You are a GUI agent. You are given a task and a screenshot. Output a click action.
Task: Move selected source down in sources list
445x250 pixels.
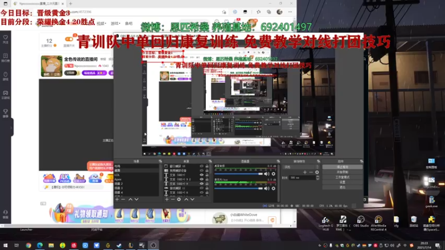click(192, 199)
